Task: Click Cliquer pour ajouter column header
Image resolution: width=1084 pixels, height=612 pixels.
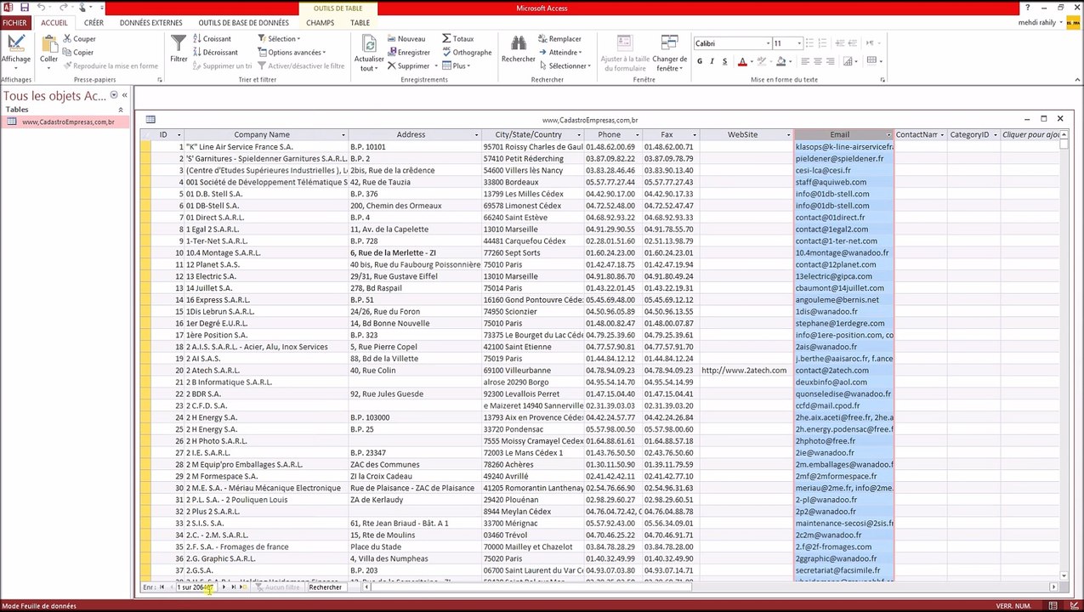Action: click(1030, 135)
